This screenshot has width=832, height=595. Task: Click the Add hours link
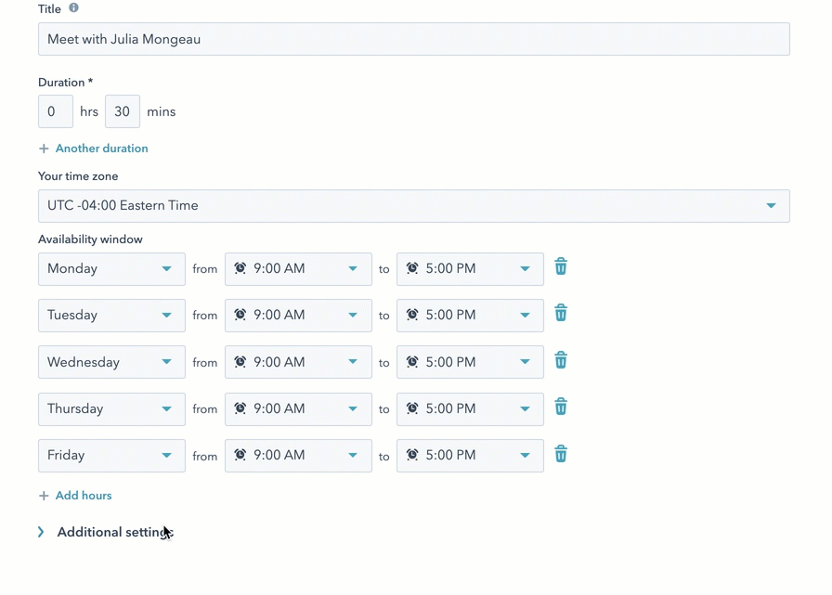coord(84,496)
